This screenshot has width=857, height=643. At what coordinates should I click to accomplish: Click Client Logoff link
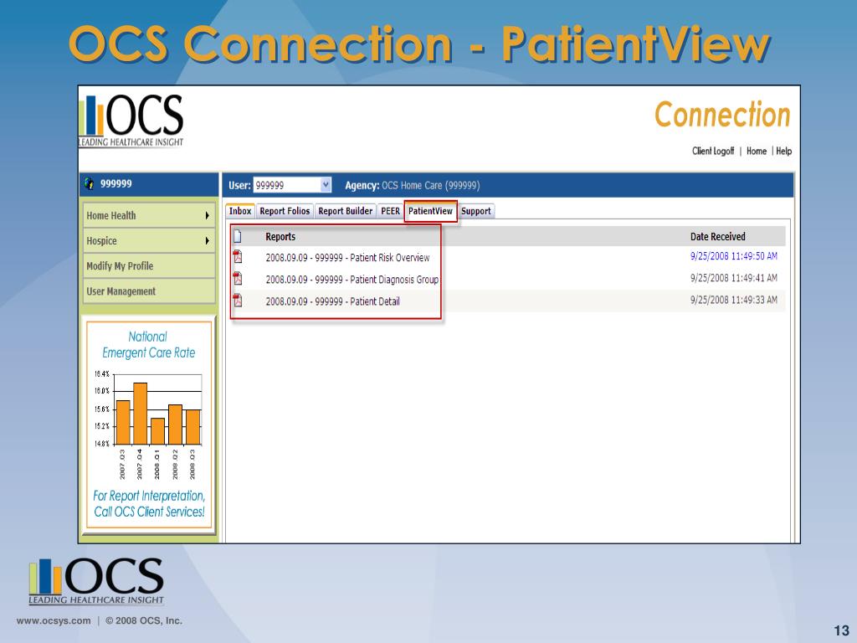coord(713,151)
